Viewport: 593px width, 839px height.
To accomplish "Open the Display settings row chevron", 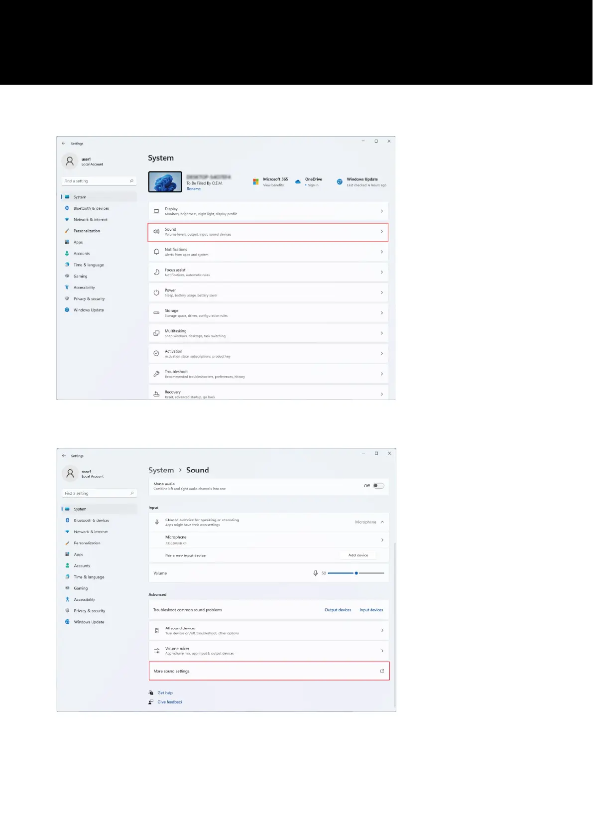I will click(x=382, y=211).
